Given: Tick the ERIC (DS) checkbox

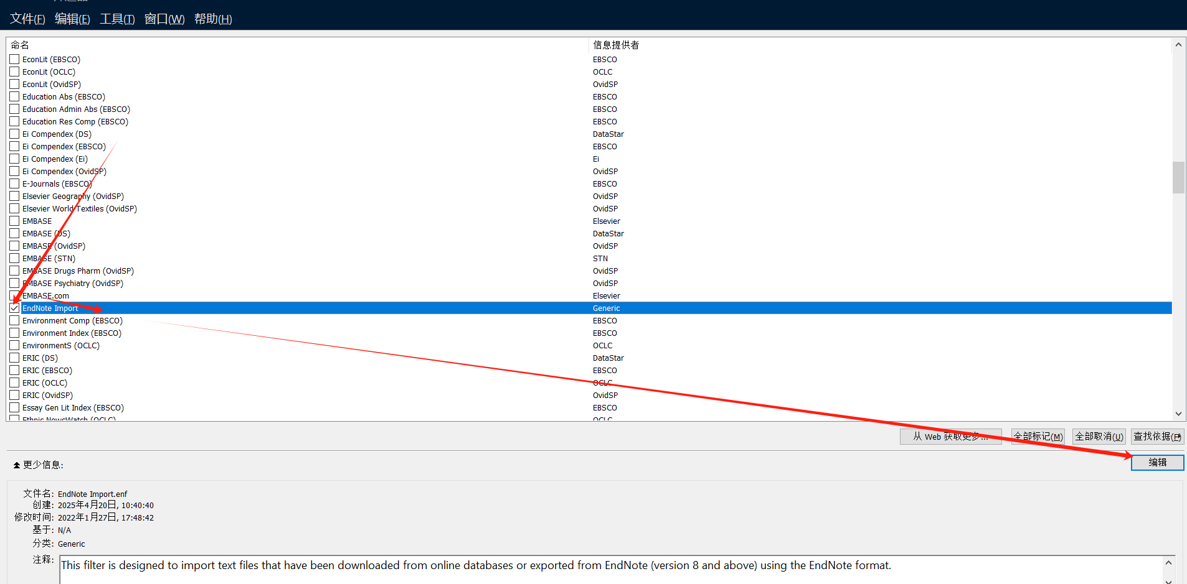Looking at the screenshot, I should point(14,358).
